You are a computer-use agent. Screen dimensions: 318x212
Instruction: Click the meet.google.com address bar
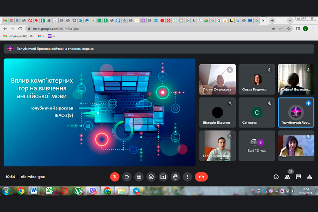coord(141,29)
